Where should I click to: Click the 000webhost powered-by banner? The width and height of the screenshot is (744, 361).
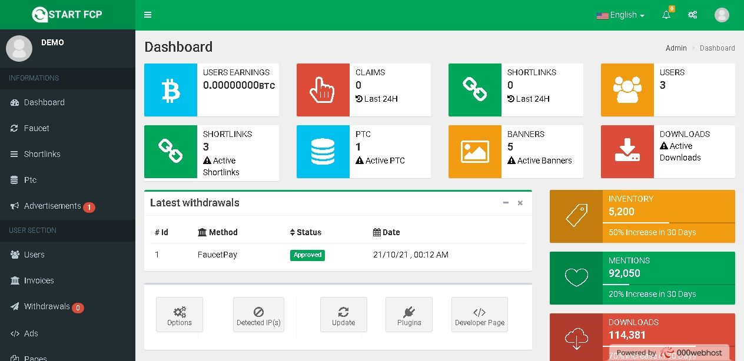pyautogui.click(x=670, y=353)
